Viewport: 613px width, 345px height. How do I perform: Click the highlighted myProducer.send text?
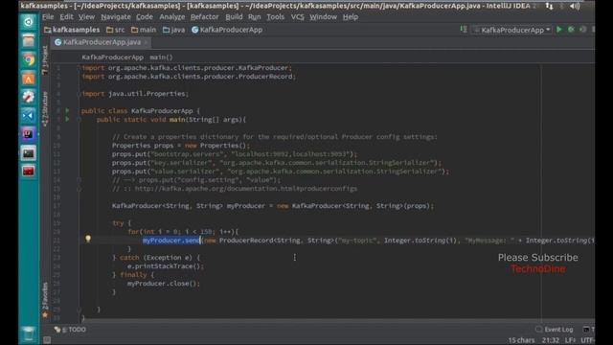click(171, 241)
